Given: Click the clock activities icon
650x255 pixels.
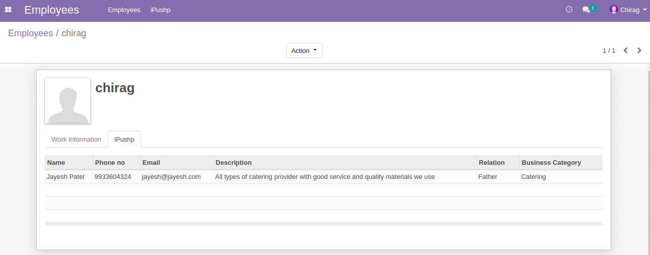Looking at the screenshot, I should [569, 10].
